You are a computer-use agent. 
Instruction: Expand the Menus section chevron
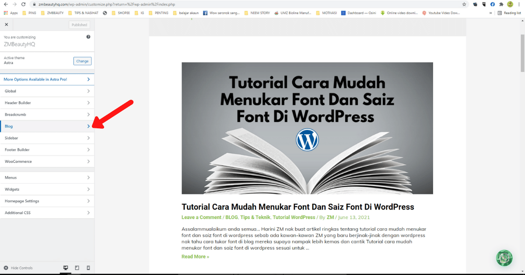tap(88, 178)
